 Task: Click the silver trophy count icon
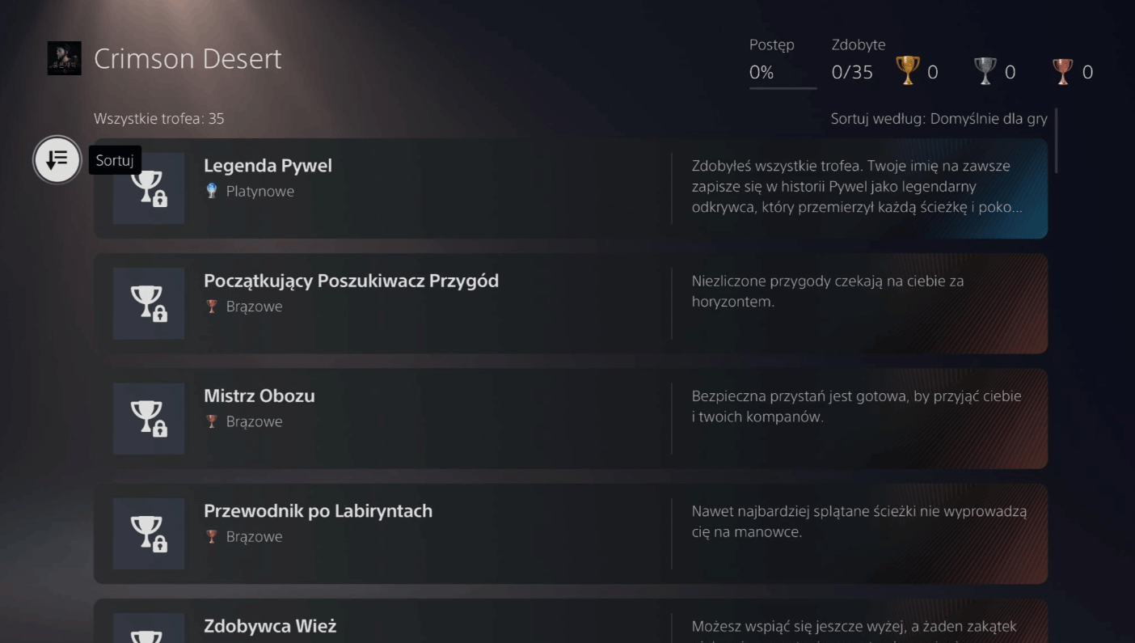click(985, 71)
